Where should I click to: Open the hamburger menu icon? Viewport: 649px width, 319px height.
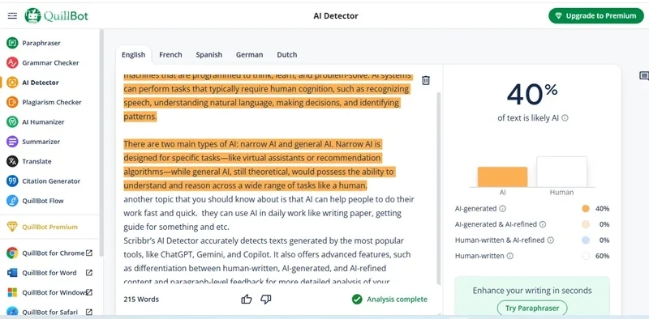click(12, 15)
